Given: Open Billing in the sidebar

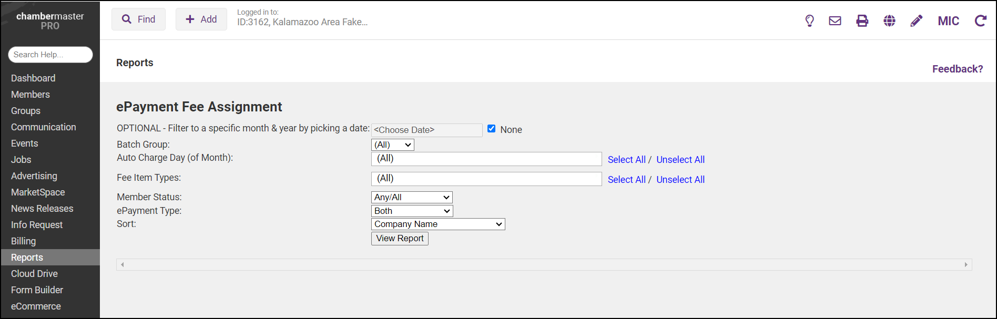Looking at the screenshot, I should (x=24, y=241).
